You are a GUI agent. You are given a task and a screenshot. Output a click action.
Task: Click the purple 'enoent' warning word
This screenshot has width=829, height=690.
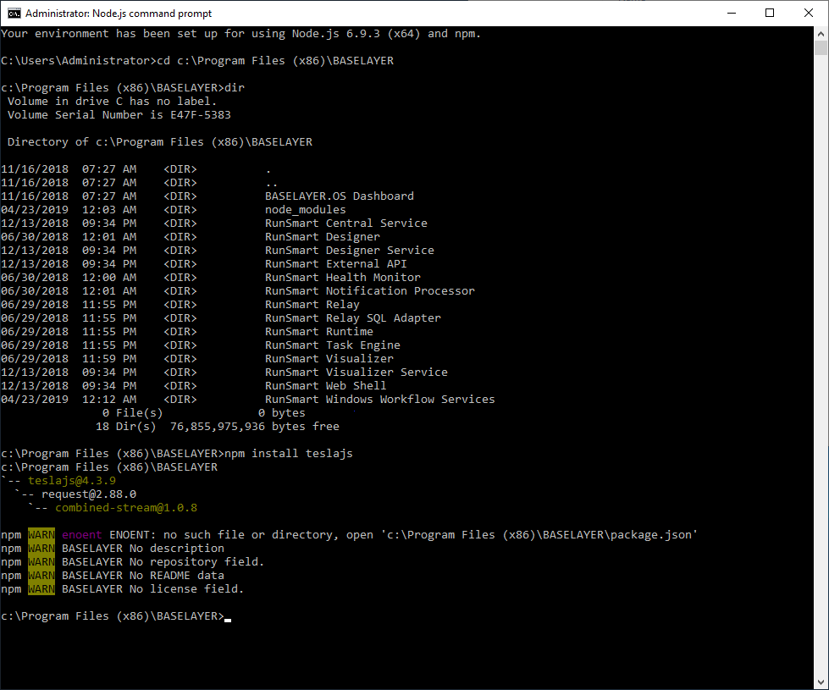(x=81, y=535)
